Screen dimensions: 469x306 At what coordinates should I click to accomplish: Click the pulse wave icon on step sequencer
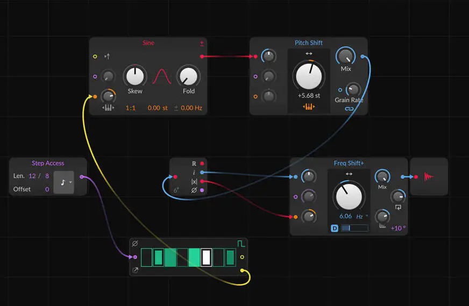coord(241,244)
